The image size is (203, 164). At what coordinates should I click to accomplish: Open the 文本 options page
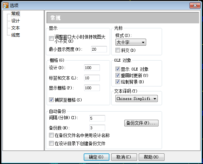pos(16,28)
